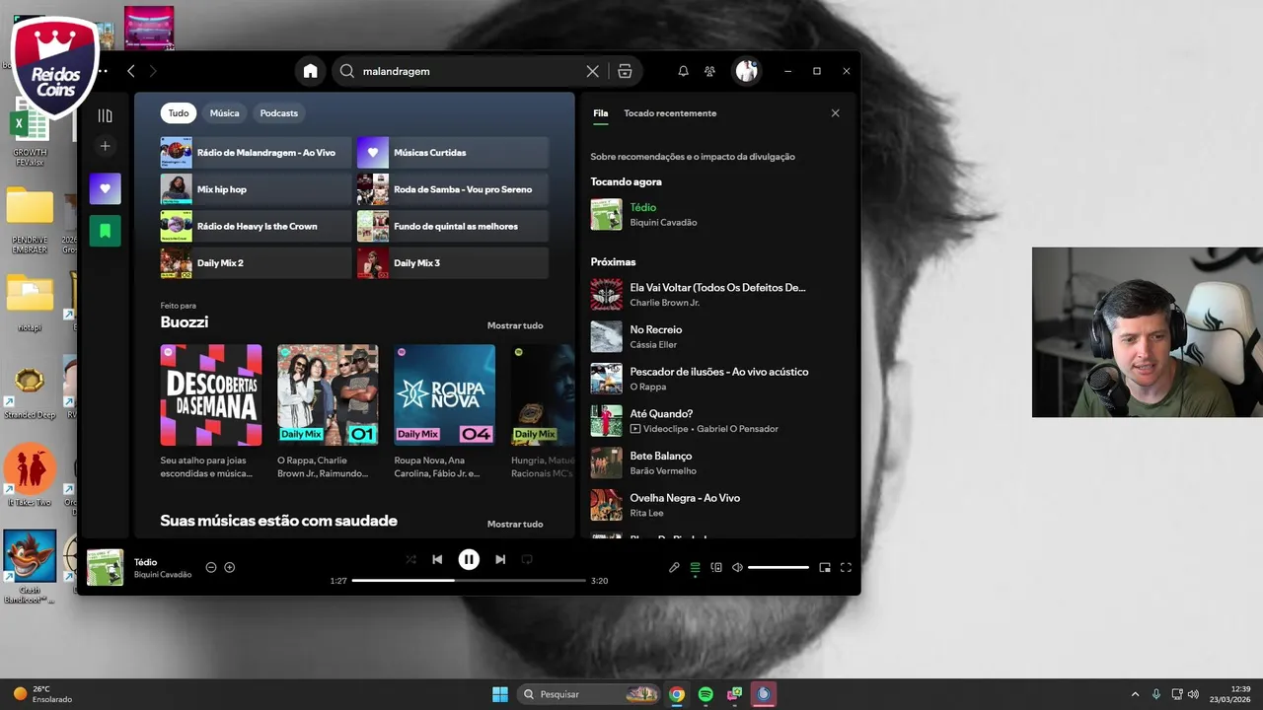Open Liked Songs in the sidebar
The height and width of the screenshot is (710, 1263).
click(106, 188)
